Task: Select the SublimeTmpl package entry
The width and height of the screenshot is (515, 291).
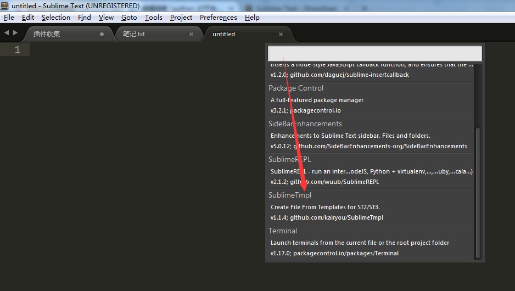Action: (371, 206)
